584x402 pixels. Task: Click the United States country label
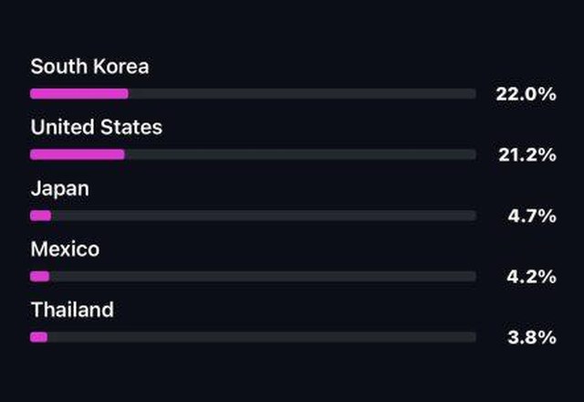97,127
